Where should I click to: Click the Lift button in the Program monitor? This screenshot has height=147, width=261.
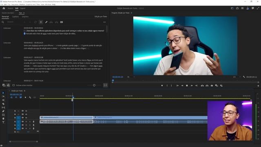coord(202,85)
